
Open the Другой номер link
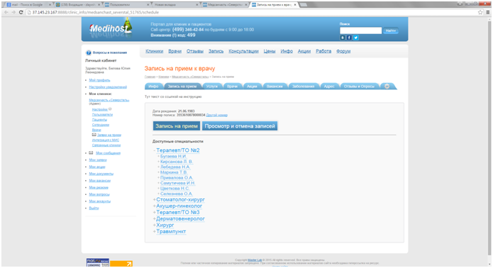[216, 115]
